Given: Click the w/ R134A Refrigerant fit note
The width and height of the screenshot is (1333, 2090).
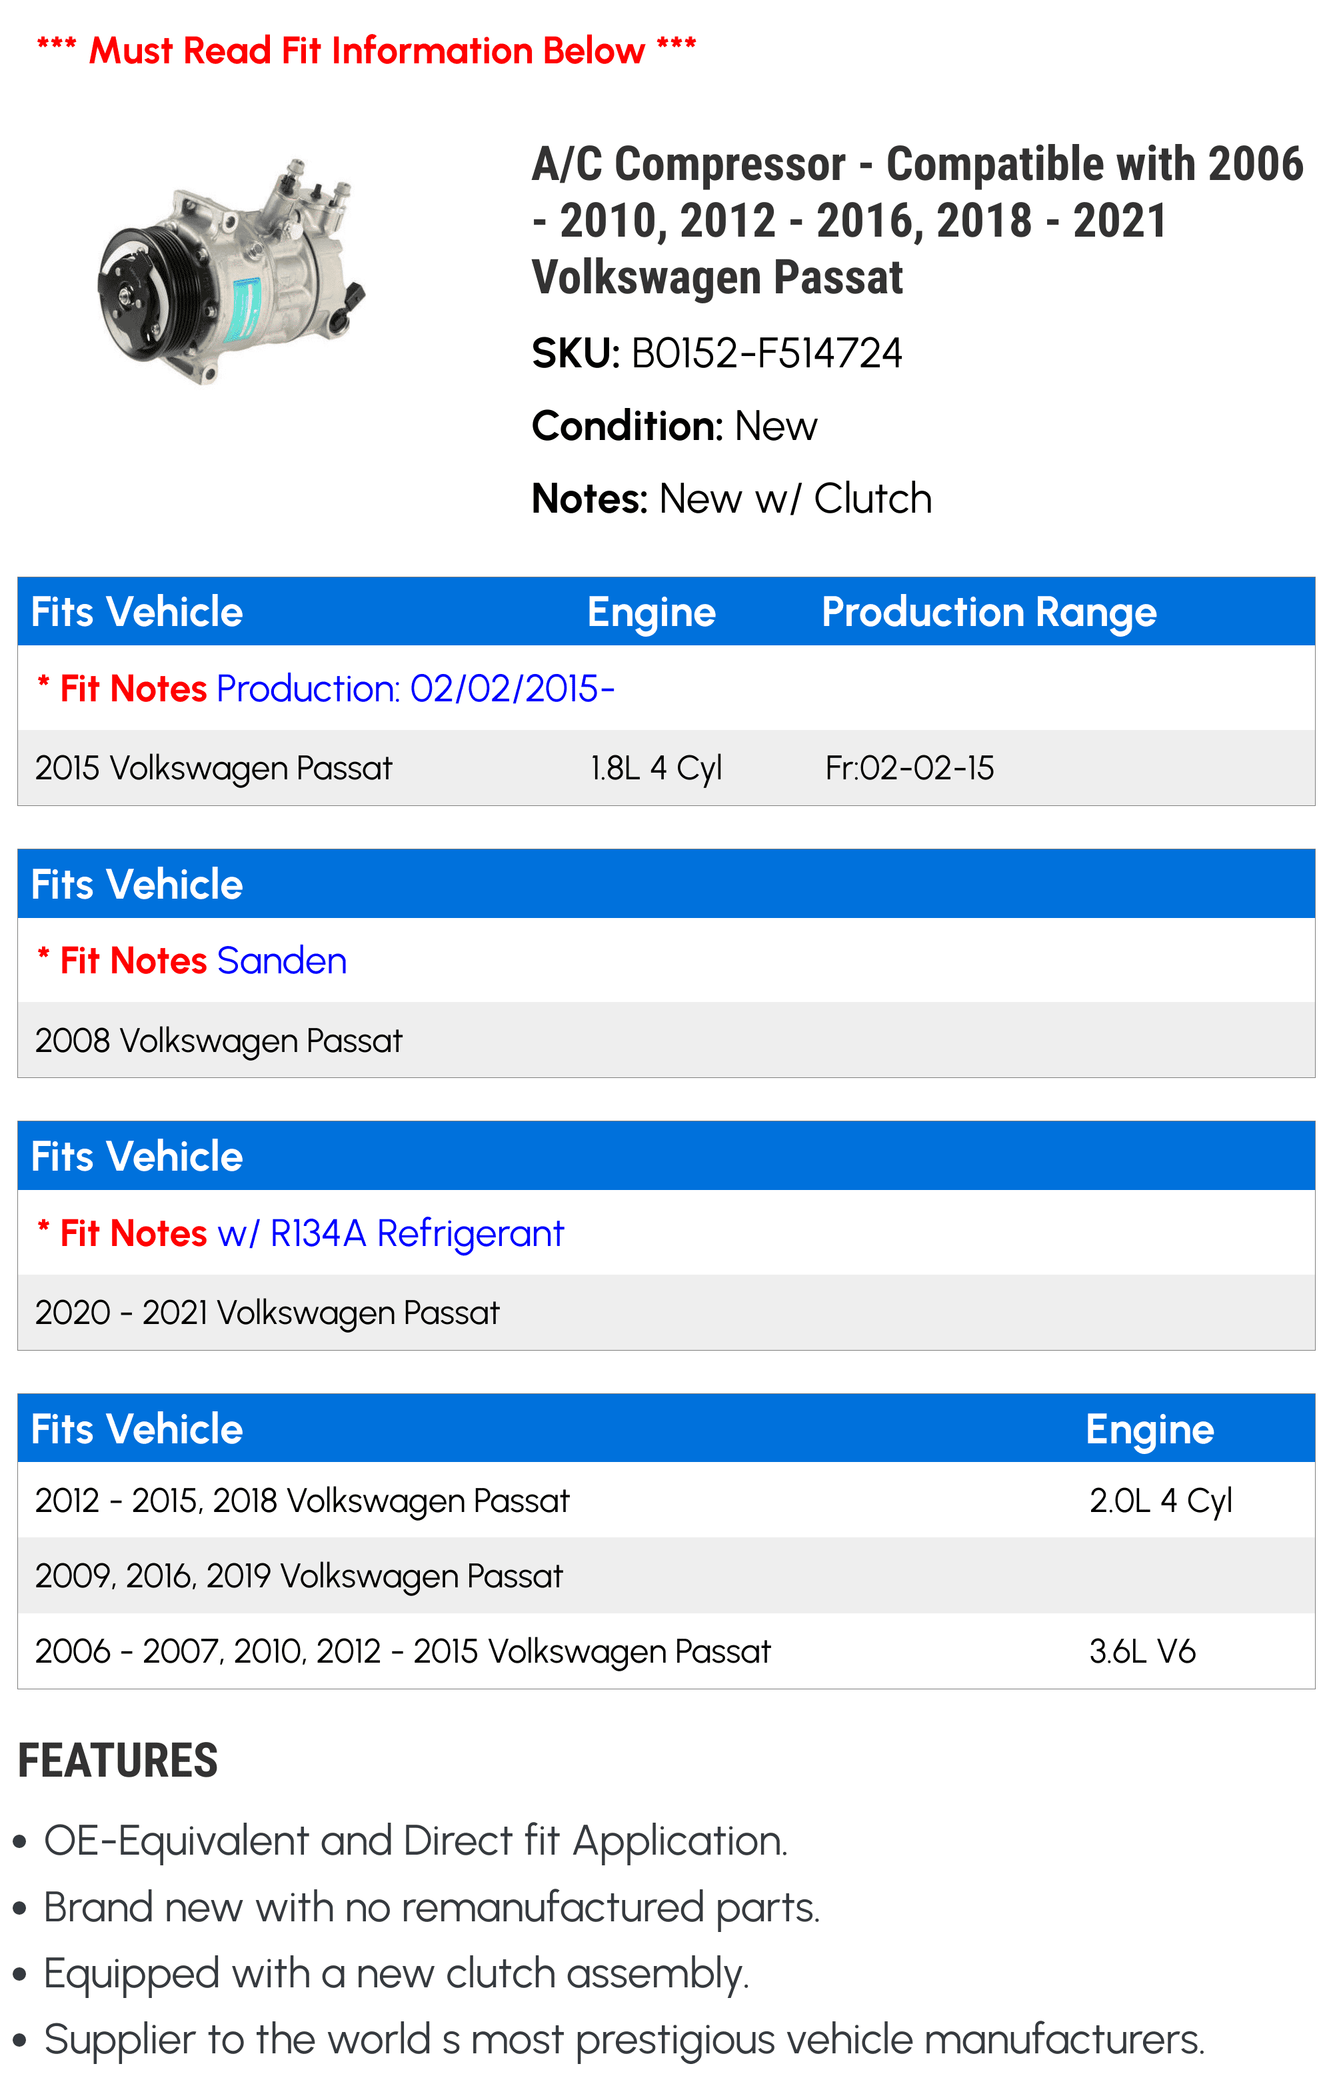Looking at the screenshot, I should (391, 1233).
